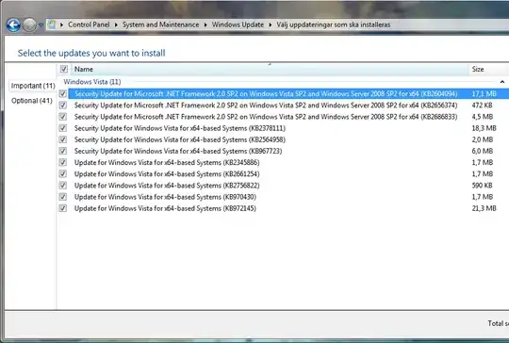Click the 21,3 MB size value
This screenshot has width=509, height=343.
(484, 208)
